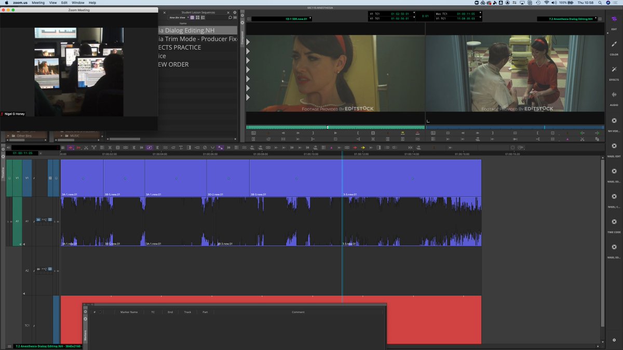
Task: Click the Marker Name column header
Action: [129, 312]
